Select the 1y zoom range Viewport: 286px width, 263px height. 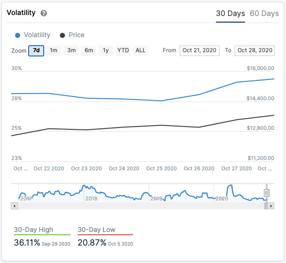106,50
